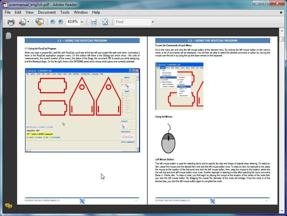Close the document with menu bar X

point(281,12)
